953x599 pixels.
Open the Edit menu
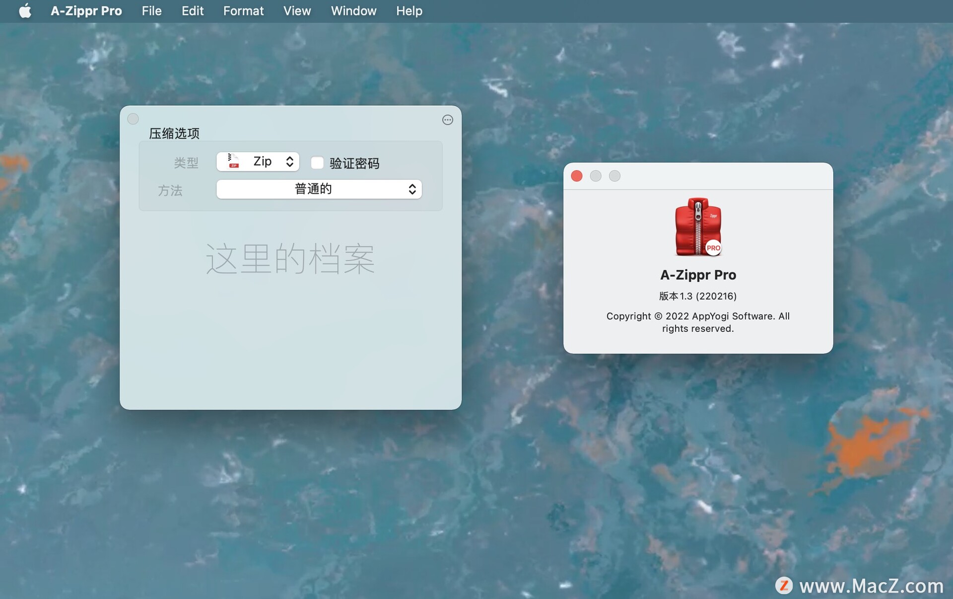coord(193,11)
